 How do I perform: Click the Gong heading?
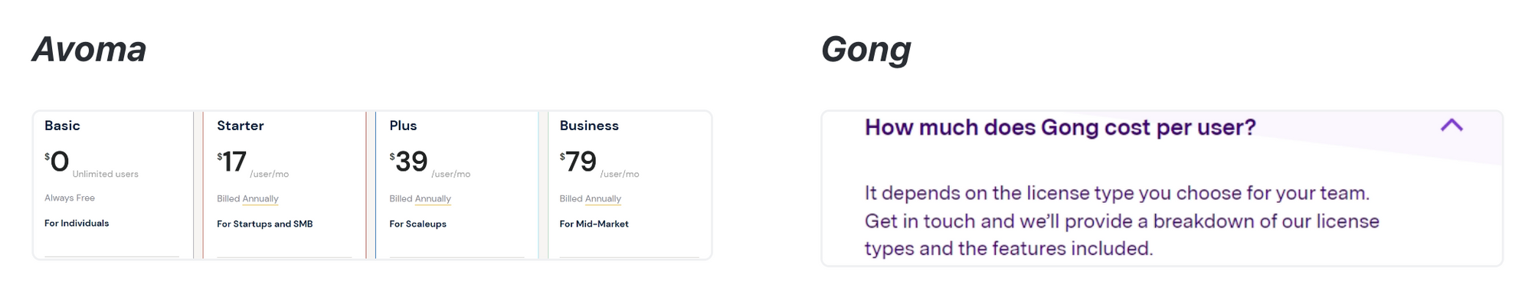pyautogui.click(x=866, y=51)
